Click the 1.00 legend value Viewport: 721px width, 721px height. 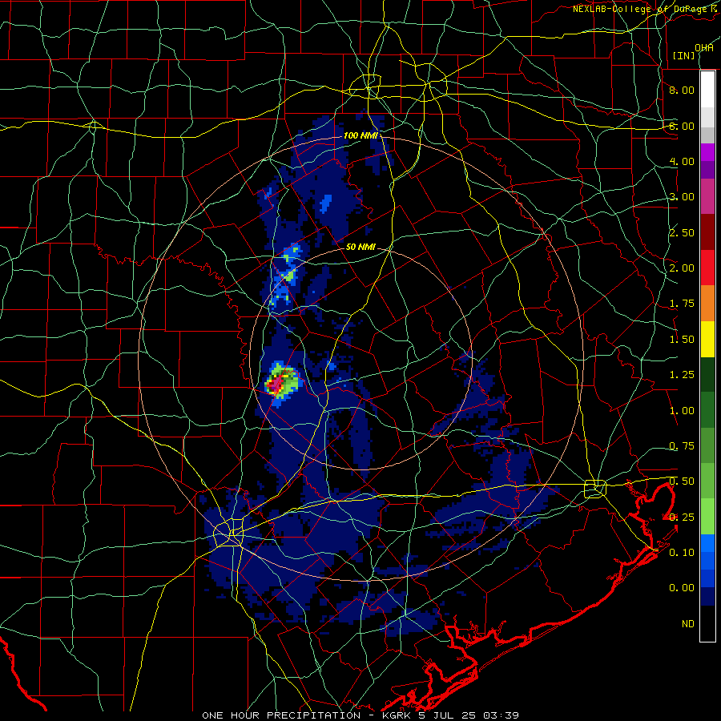(682, 411)
